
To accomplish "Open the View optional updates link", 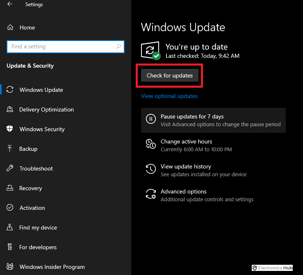I will (x=169, y=96).
